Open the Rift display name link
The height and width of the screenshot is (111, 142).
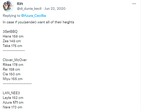pyautogui.click(x=20, y=4)
